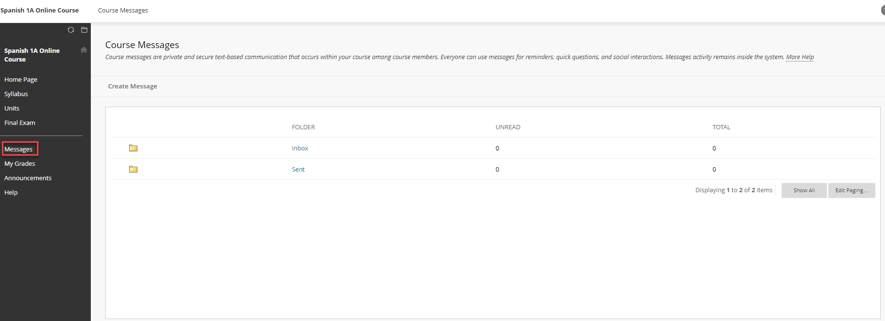
Task: Click the Course Messages breadcrumb
Action: 123,10
